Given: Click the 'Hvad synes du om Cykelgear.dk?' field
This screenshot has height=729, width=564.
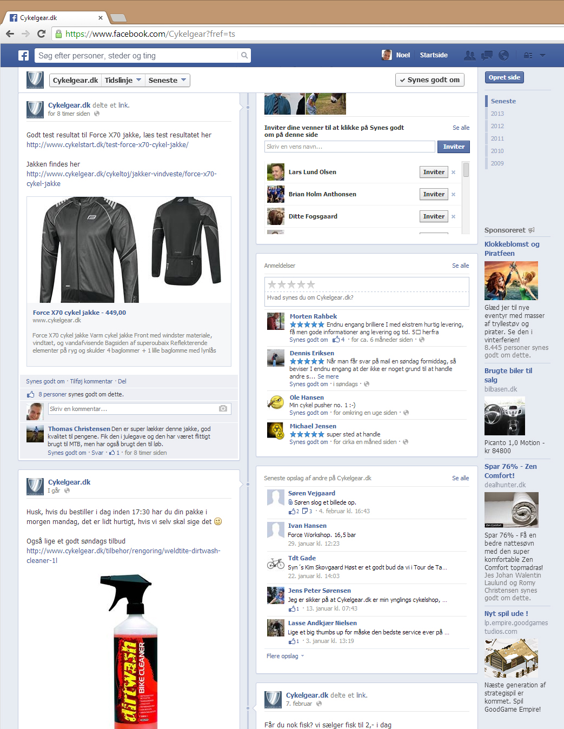Looking at the screenshot, I should (367, 298).
